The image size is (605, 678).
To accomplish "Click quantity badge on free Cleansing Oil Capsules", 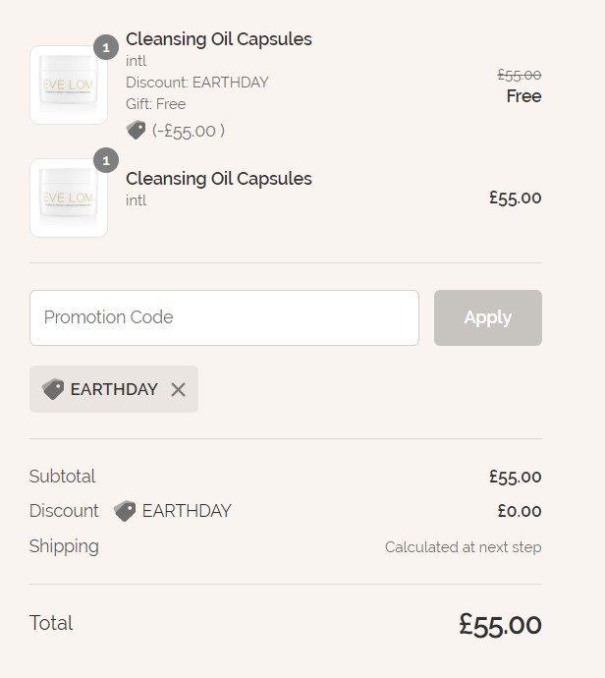I will 106,47.
